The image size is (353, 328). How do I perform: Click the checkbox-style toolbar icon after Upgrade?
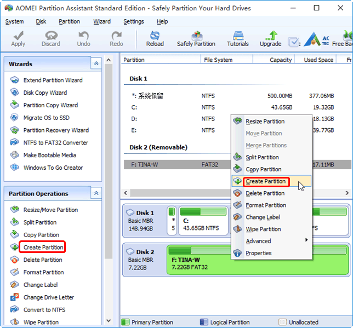click(293, 42)
